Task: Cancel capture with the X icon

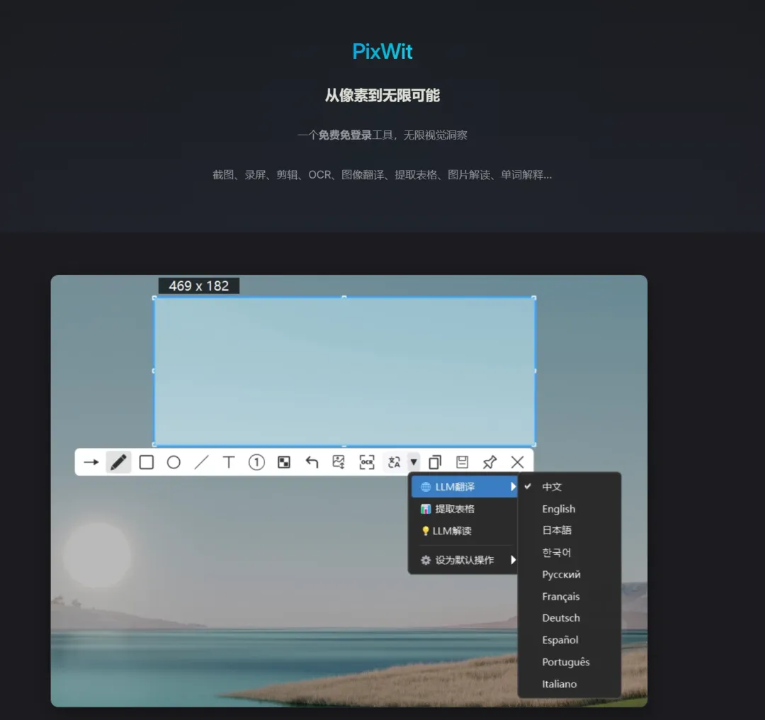Action: [x=517, y=462]
